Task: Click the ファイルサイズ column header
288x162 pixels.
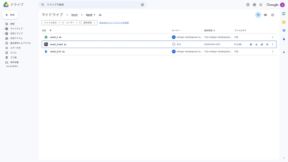Action: click(x=240, y=31)
